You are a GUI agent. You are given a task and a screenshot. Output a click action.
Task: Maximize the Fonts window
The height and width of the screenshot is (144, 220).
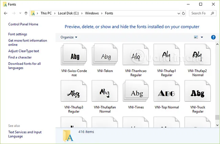[x=201, y=4]
